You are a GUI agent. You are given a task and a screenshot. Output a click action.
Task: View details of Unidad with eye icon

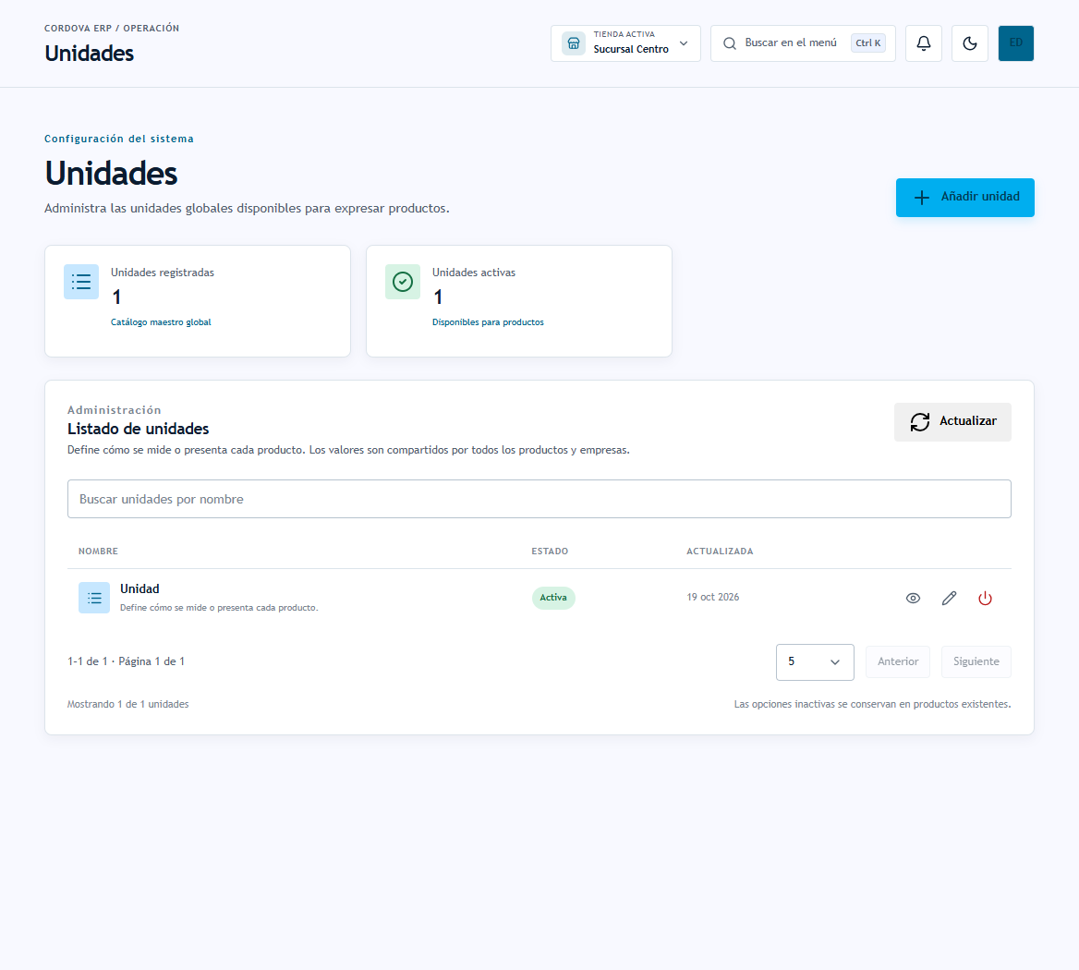tap(913, 598)
